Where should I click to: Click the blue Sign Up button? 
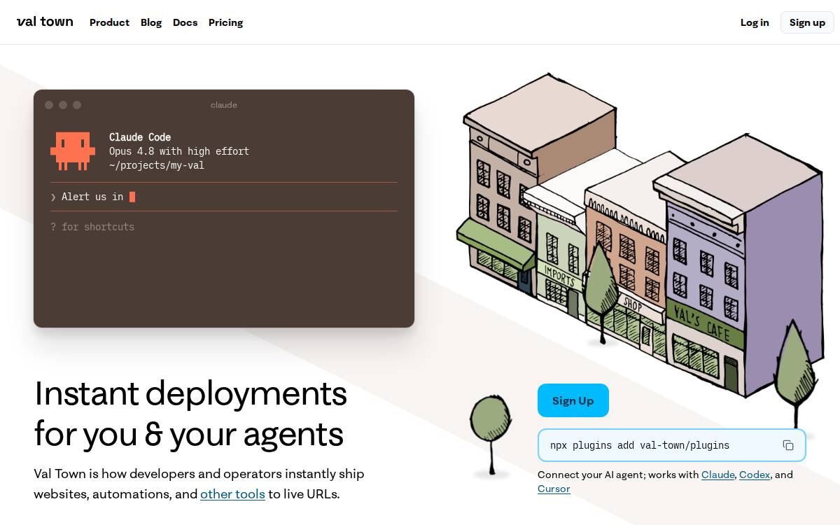pyautogui.click(x=573, y=400)
